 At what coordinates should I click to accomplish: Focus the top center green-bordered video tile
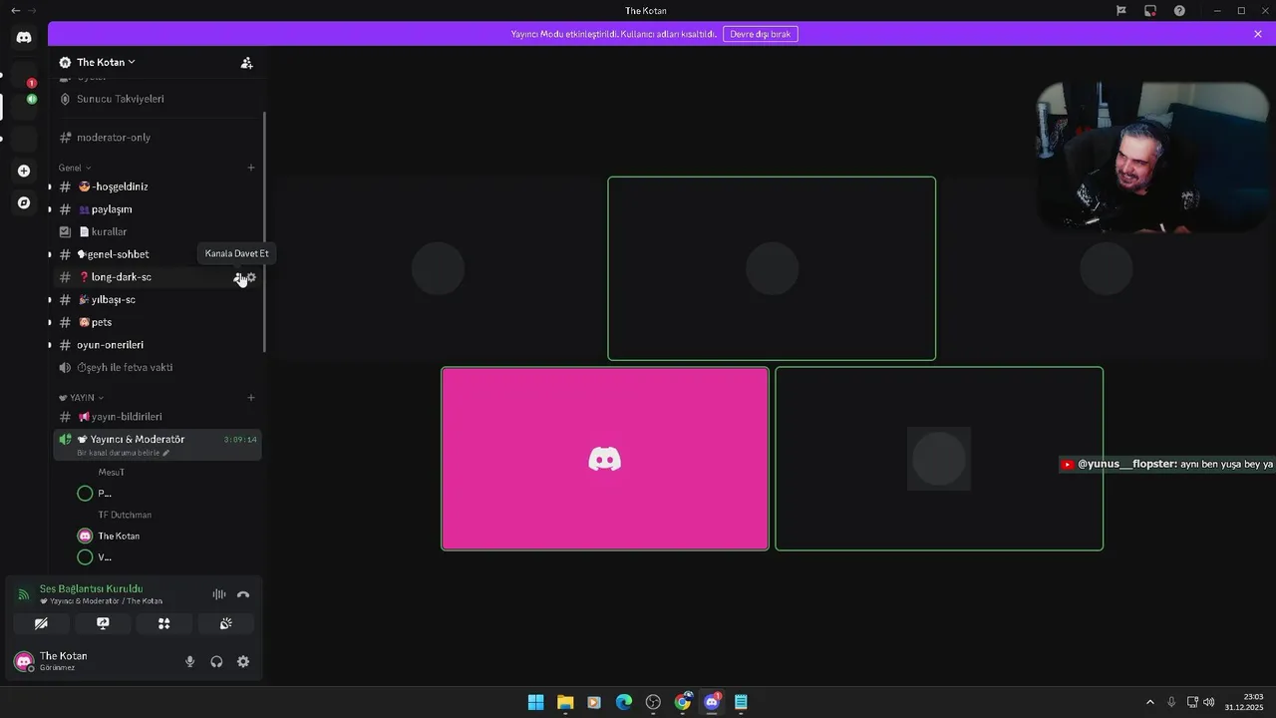point(772,268)
